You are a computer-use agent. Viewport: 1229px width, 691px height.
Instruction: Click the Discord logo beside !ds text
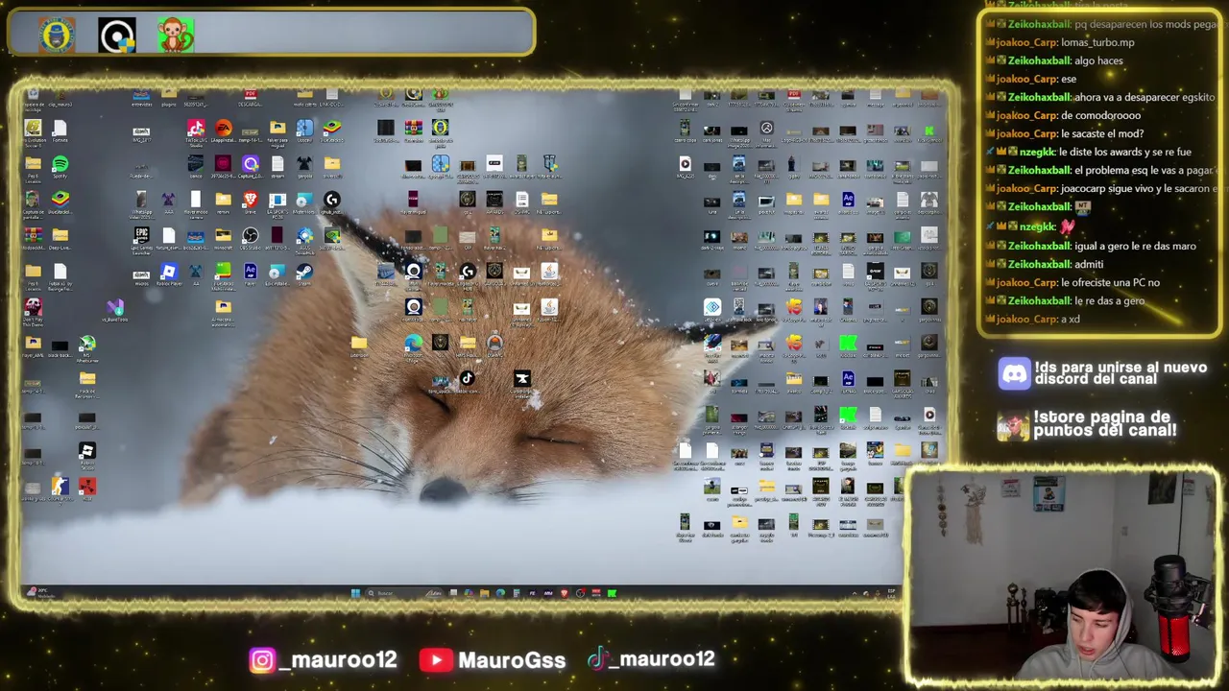tap(1015, 373)
